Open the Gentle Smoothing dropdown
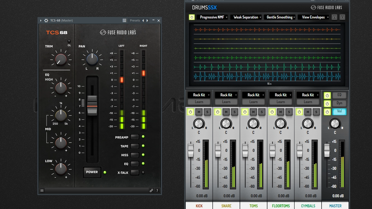 (280, 17)
